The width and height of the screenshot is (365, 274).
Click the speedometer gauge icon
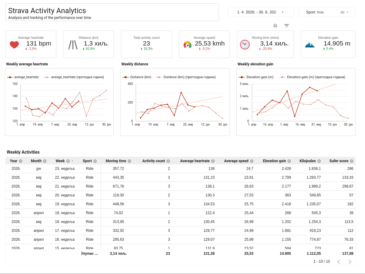pos(188,45)
